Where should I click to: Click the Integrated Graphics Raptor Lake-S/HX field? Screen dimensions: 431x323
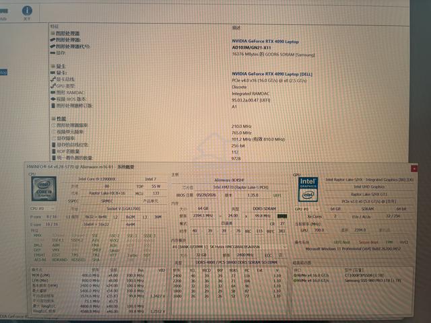click(369, 180)
